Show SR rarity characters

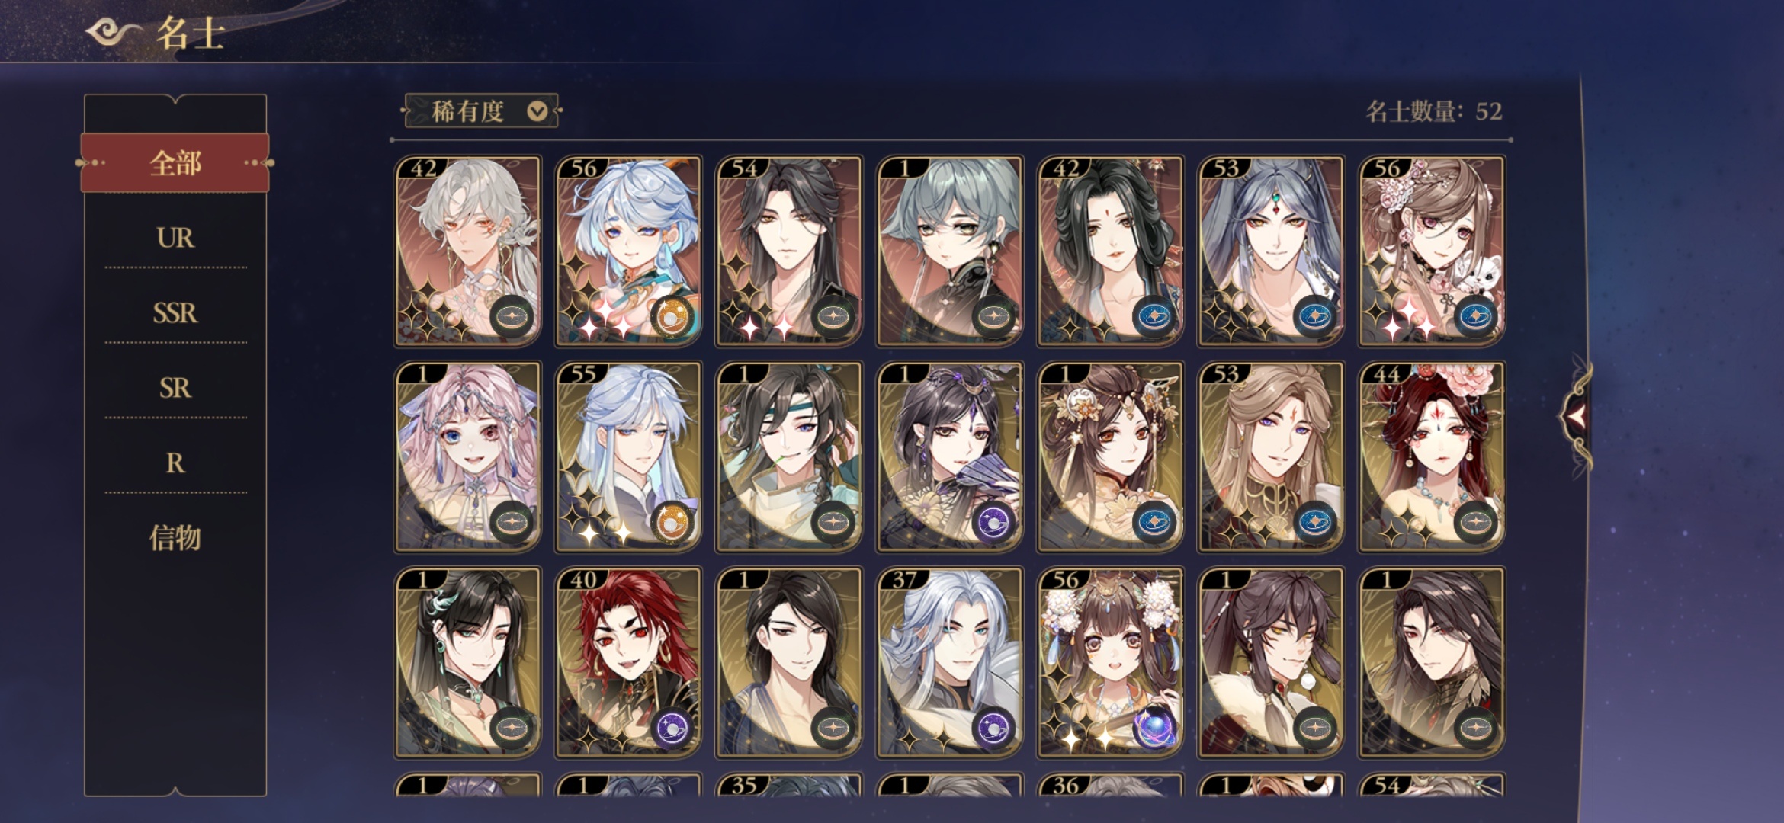coord(175,388)
